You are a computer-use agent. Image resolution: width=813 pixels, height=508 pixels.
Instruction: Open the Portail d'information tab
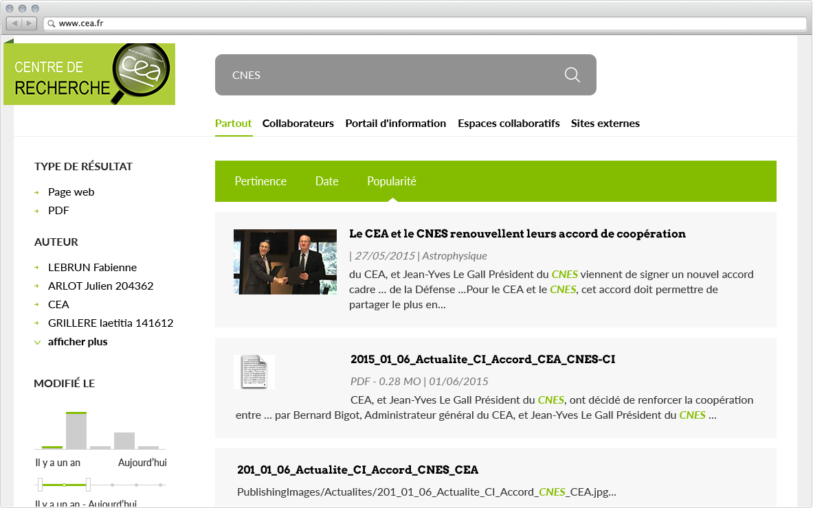click(x=396, y=124)
